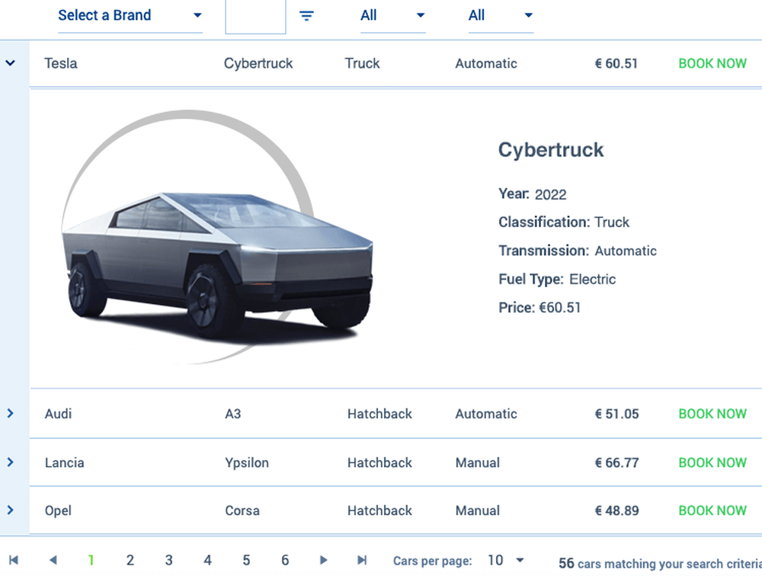762x576 pixels.
Task: Click the Fuel Type Electric detail line
Action: [x=557, y=279]
